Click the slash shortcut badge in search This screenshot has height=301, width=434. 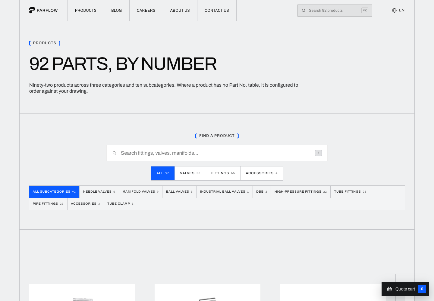coord(318,153)
